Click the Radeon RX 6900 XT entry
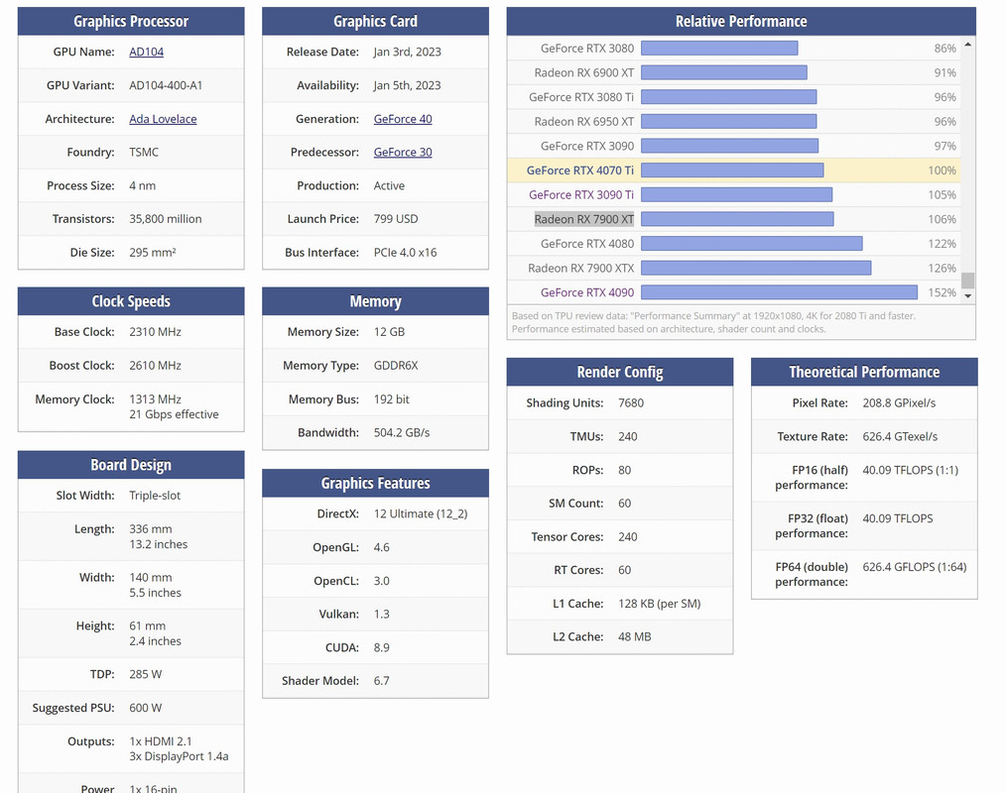 click(583, 72)
